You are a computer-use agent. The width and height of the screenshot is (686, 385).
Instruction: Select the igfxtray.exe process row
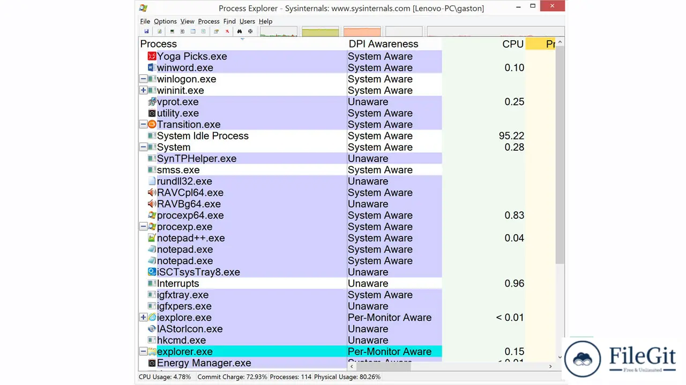347,295
